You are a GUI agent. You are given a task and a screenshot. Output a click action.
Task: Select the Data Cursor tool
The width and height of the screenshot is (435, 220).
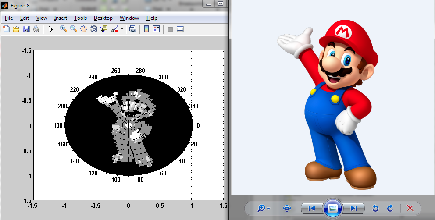coord(104,29)
